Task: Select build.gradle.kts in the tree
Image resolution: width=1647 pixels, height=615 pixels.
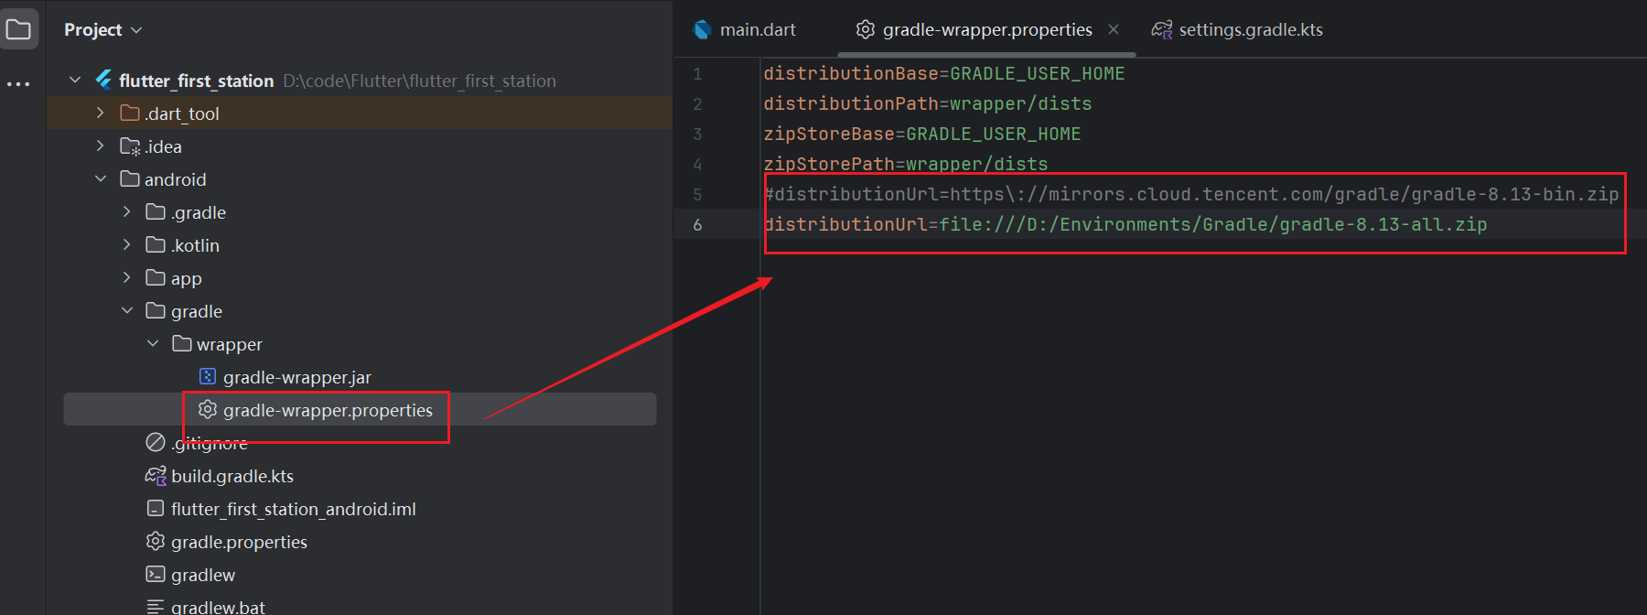Action: point(232,476)
